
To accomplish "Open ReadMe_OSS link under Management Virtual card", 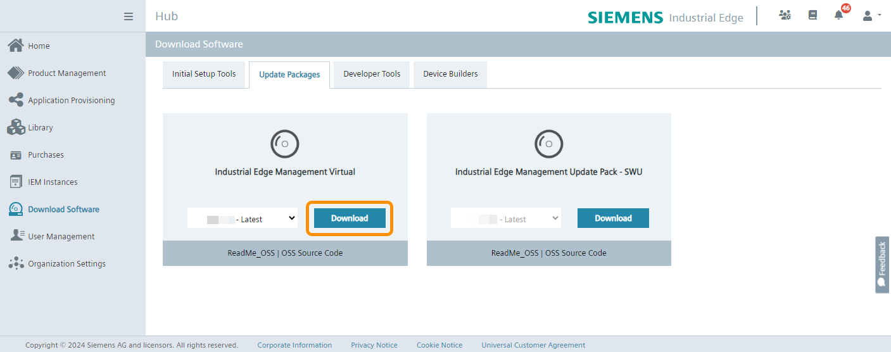I will [251, 253].
